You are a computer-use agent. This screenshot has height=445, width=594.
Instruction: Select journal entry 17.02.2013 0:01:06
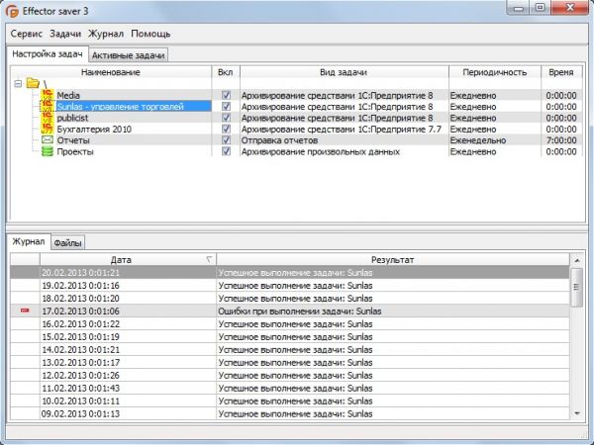[290, 311]
